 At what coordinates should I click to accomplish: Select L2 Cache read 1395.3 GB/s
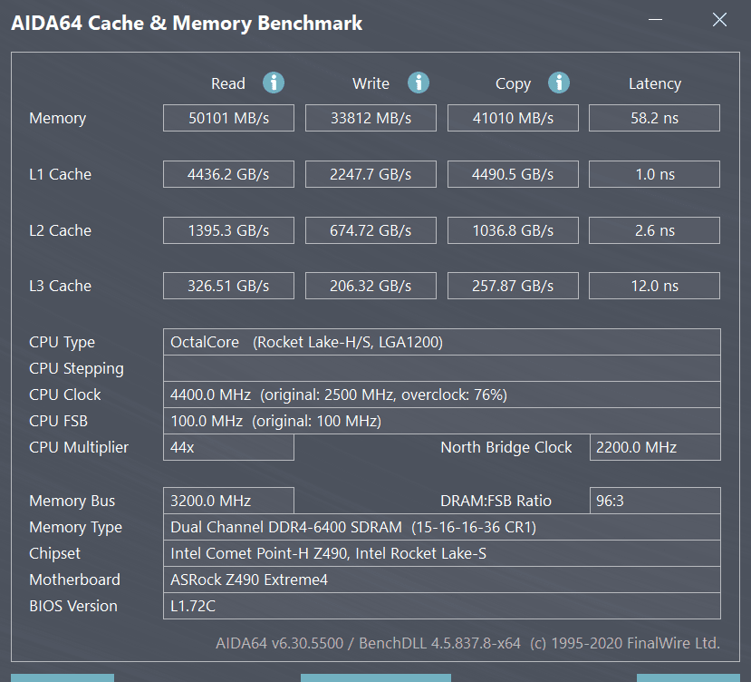point(228,230)
